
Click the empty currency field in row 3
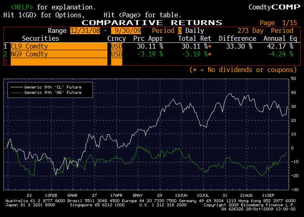click(x=116, y=62)
